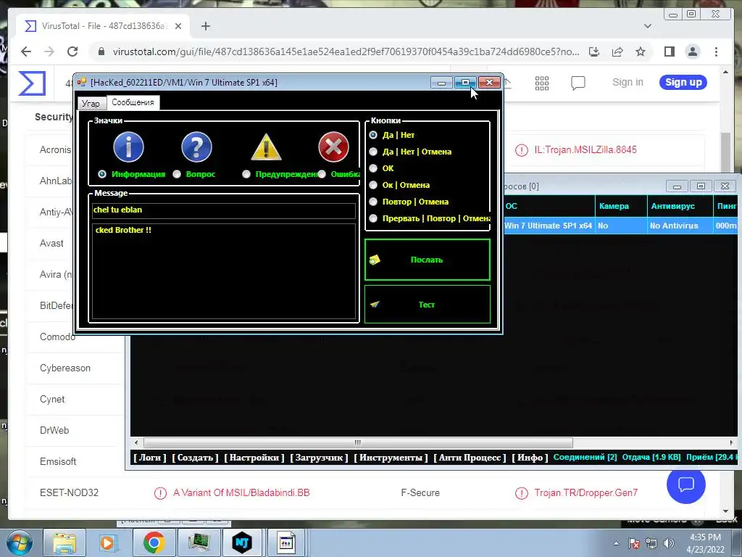This screenshot has height=557, width=742.
Task: Open the [ Анти Процесс ] menu
Action: point(470,458)
